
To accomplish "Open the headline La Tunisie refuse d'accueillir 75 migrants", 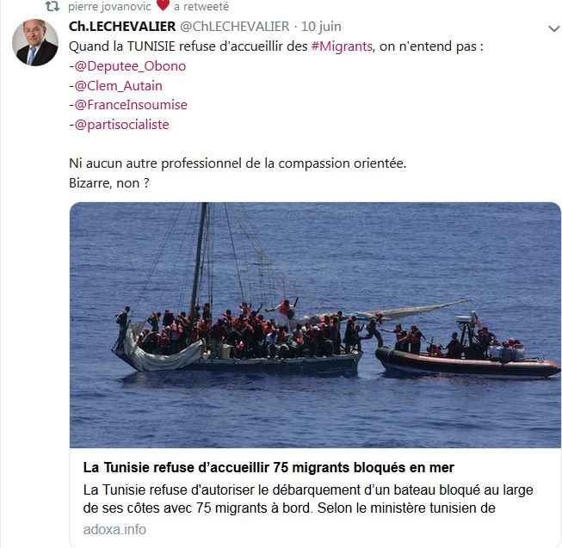I will 269,467.
